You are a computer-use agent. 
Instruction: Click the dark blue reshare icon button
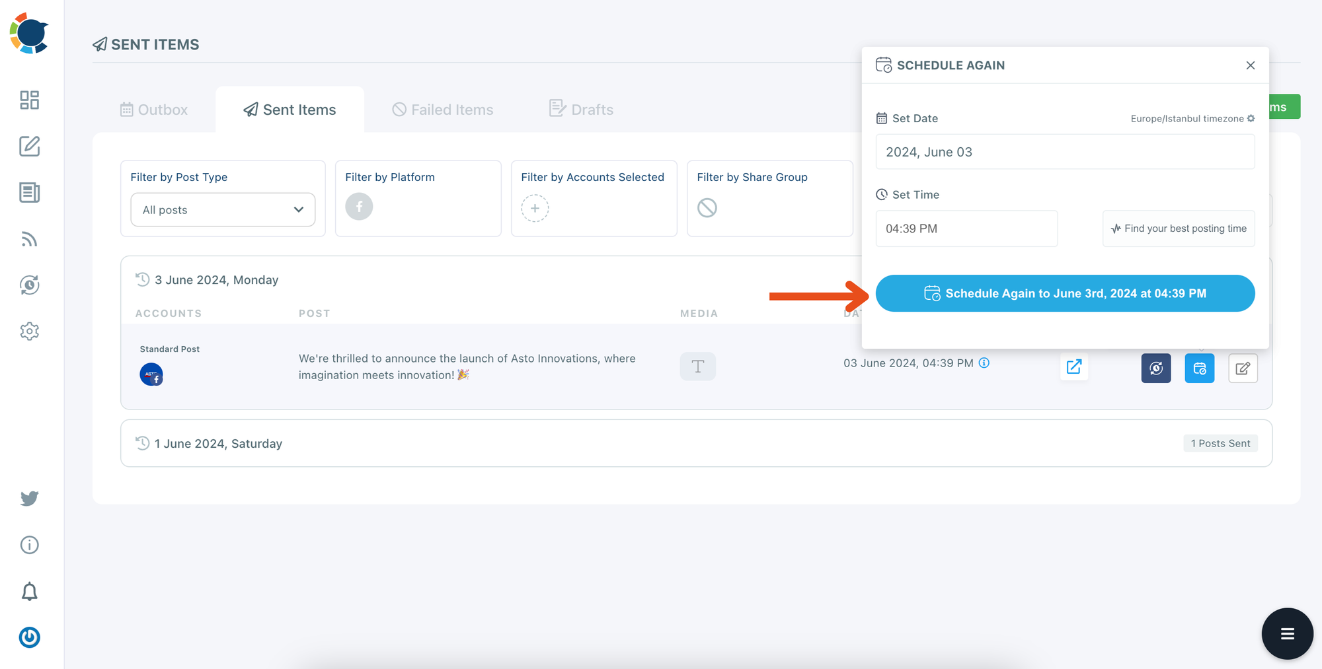(1156, 369)
